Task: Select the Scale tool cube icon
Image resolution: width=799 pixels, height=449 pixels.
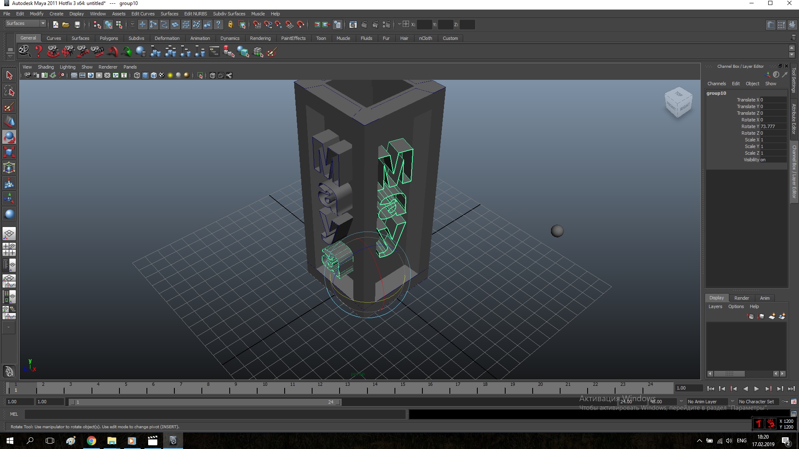Action: pos(9,152)
